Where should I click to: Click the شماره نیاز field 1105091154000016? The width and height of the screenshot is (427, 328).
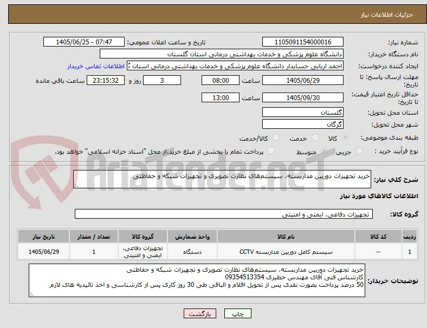point(303,42)
